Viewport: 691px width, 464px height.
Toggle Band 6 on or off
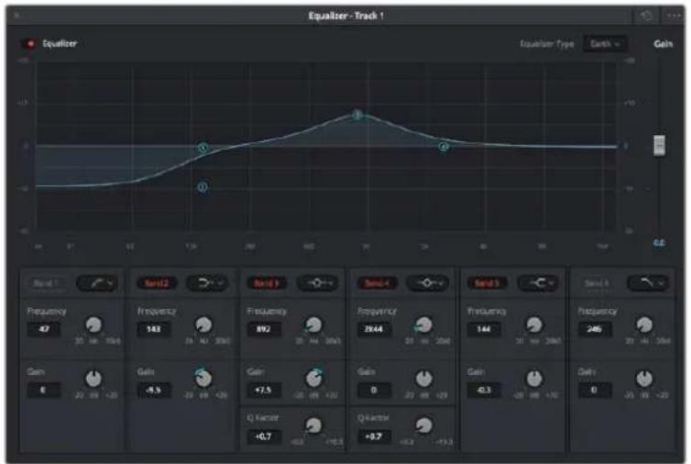(x=597, y=283)
